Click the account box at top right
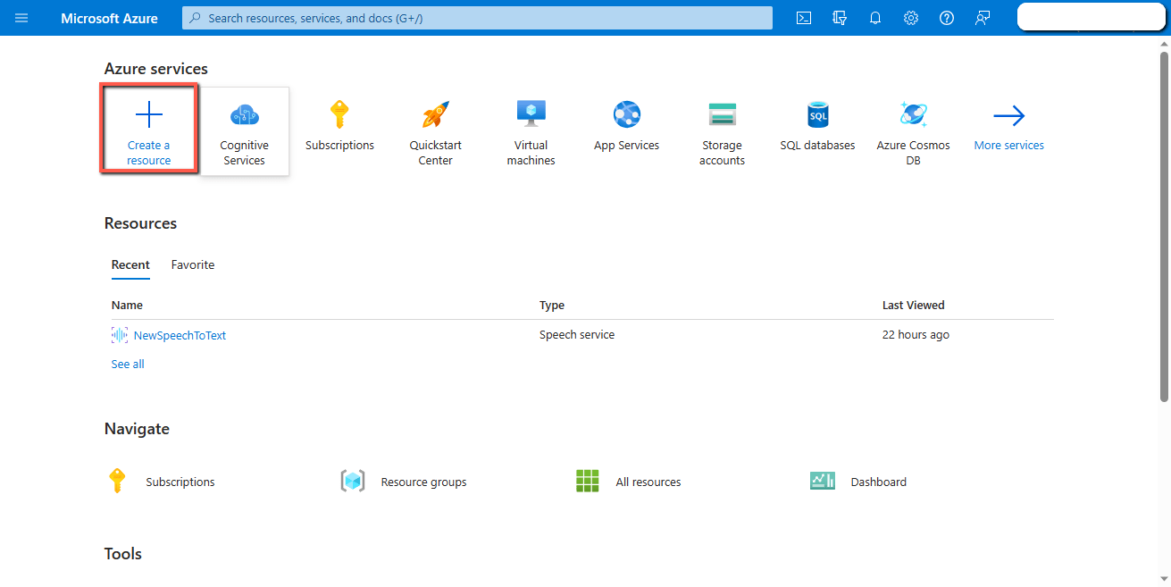 [x=1091, y=17]
